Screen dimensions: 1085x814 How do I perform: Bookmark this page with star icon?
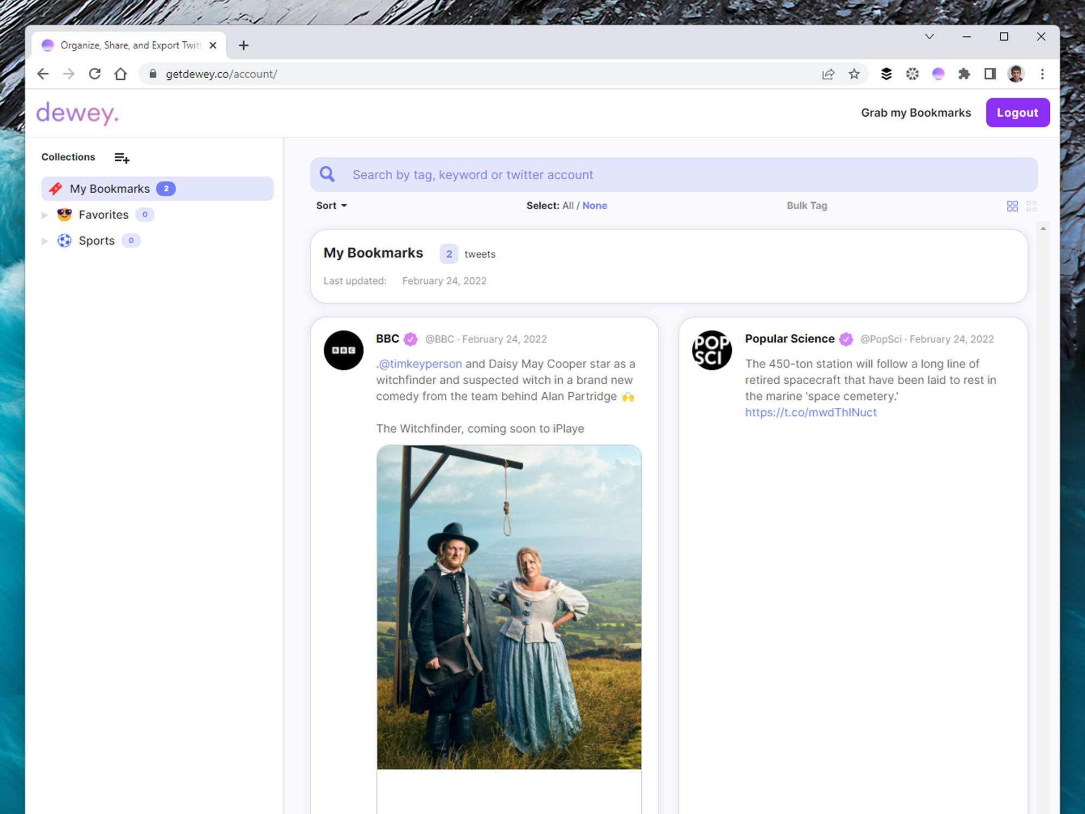coord(854,74)
